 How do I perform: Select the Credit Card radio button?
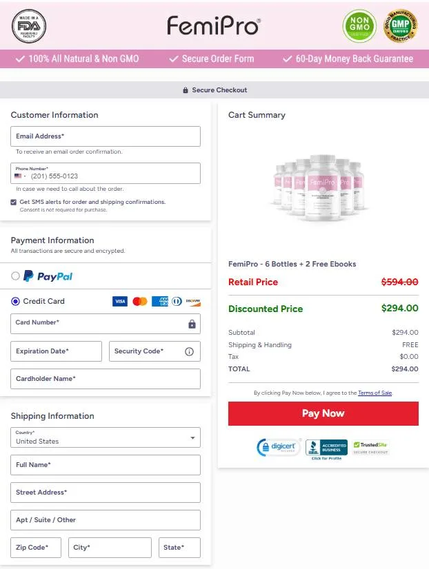[16, 301]
